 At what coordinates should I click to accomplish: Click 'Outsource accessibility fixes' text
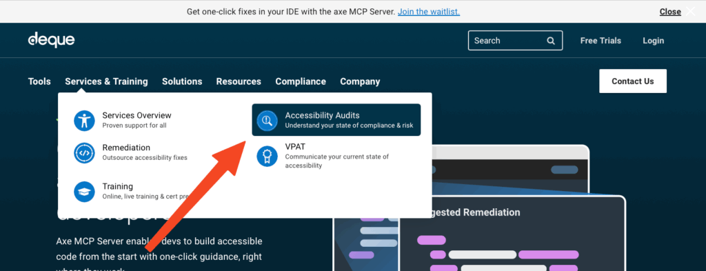[145, 158]
